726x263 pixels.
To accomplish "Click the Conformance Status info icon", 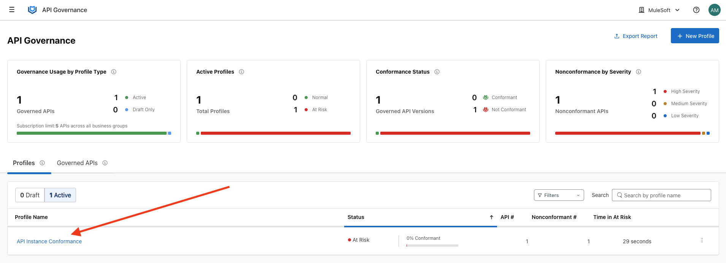I will (437, 72).
